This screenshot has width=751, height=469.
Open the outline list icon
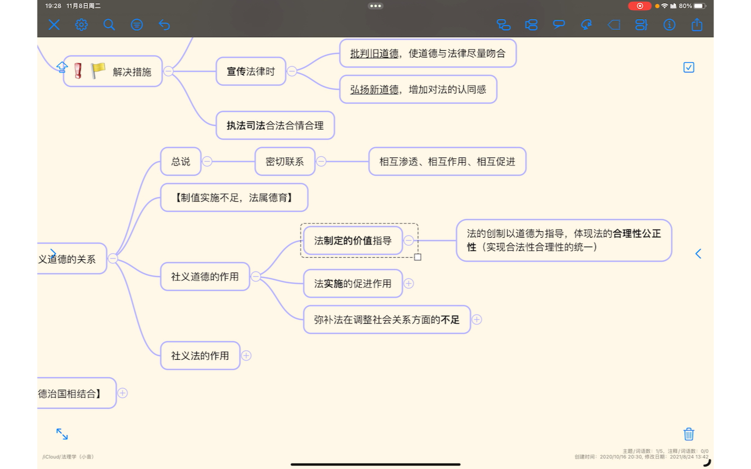click(137, 24)
